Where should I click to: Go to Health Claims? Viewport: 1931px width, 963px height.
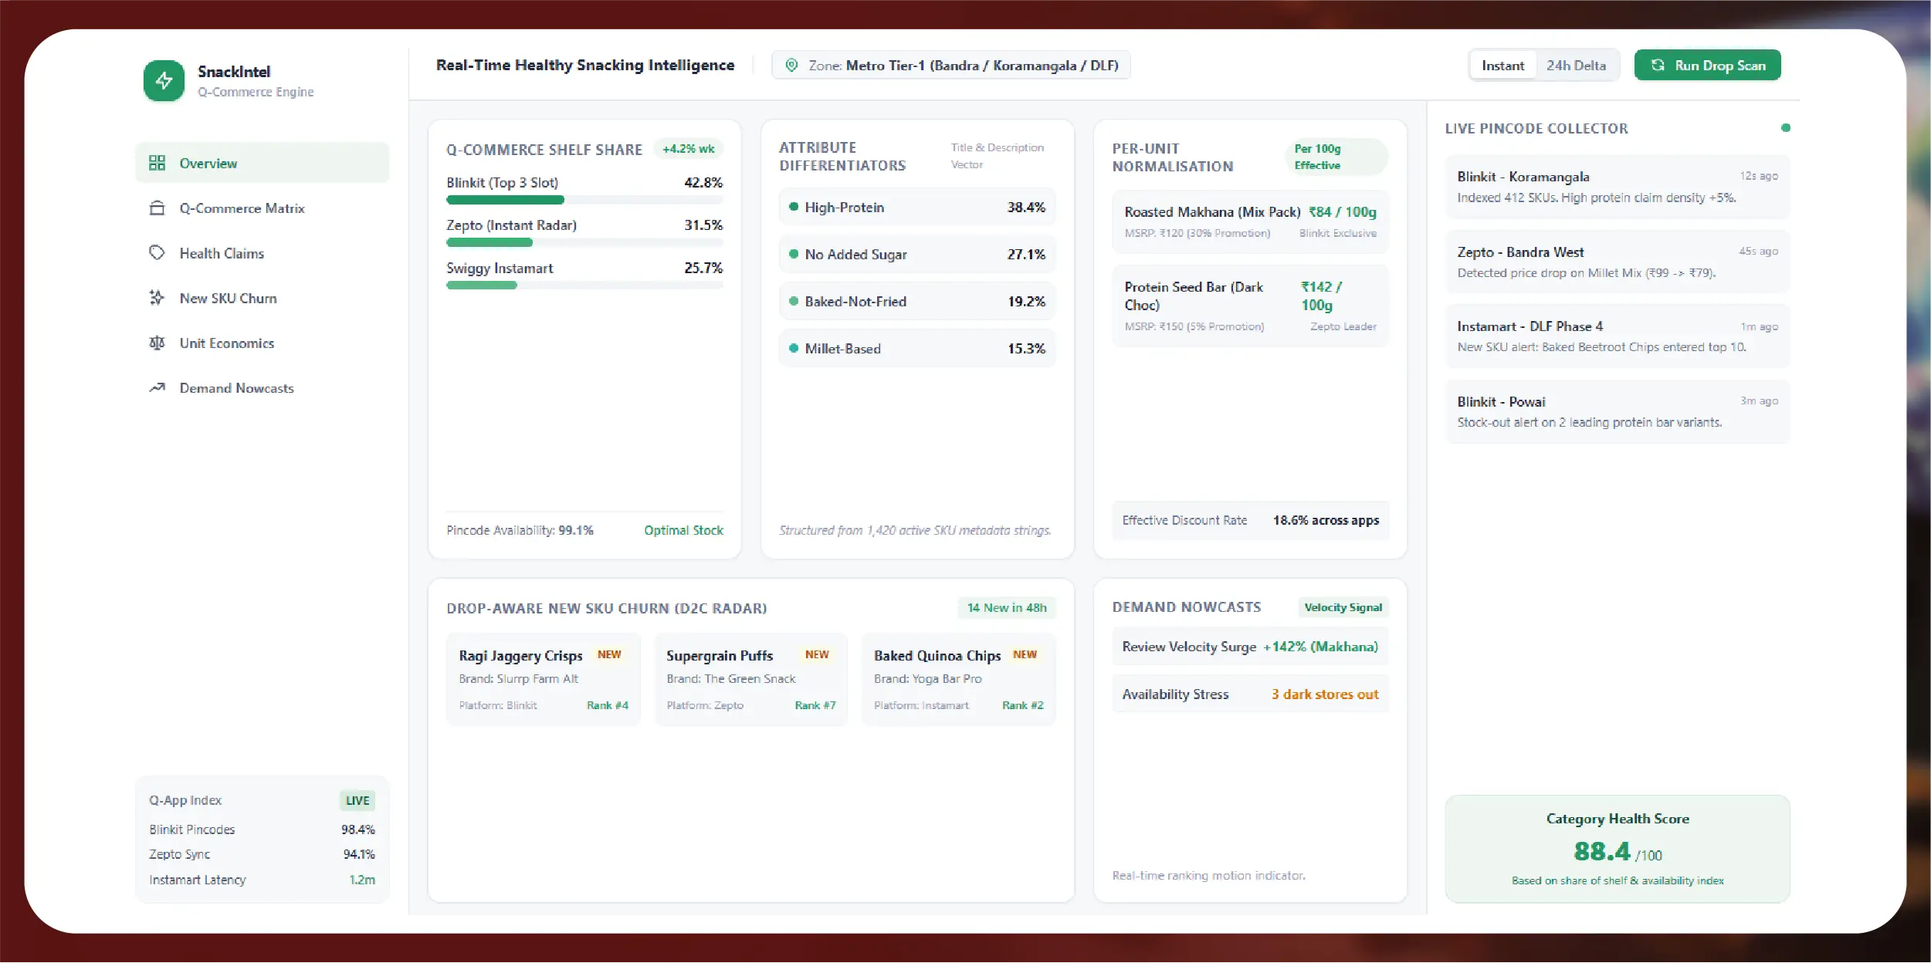[263, 253]
